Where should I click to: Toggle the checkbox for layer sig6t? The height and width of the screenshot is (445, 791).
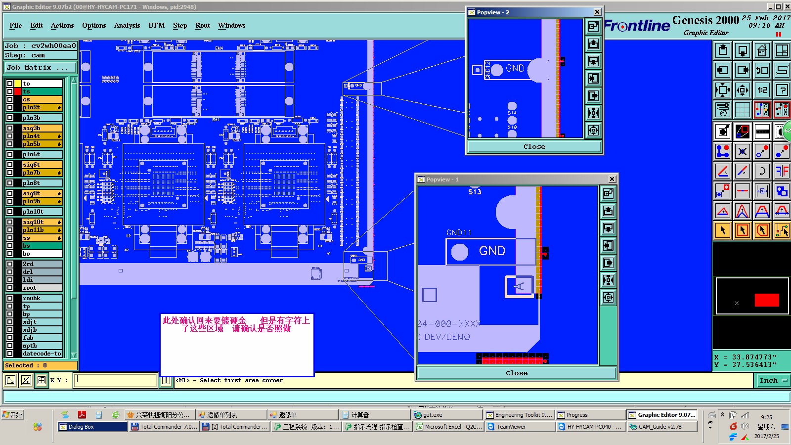[x=10, y=165]
